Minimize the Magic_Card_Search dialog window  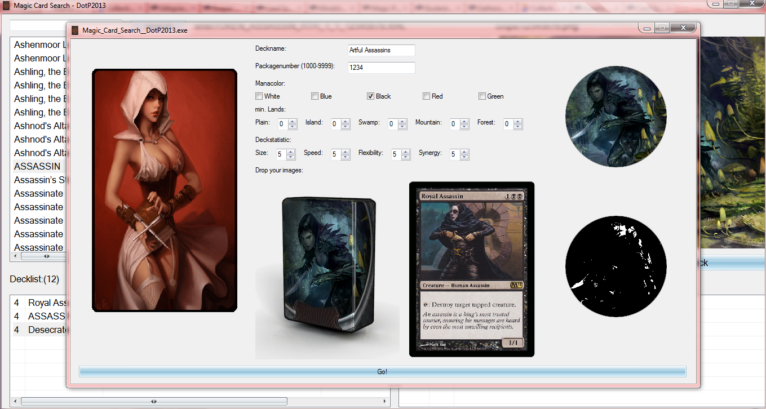(647, 28)
